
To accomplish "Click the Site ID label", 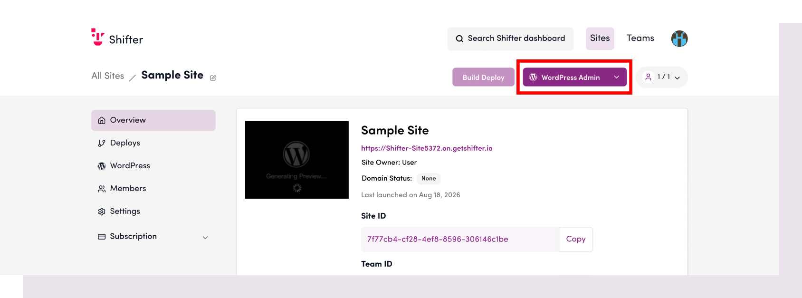I will click(x=373, y=216).
